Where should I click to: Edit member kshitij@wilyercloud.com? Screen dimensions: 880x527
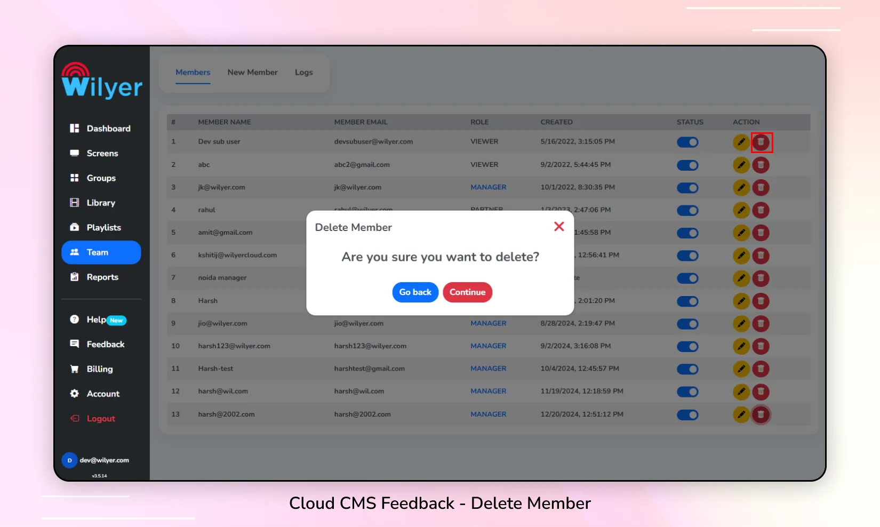pos(741,256)
